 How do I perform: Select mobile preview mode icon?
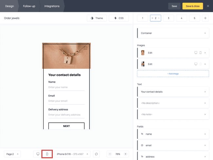coord(47,154)
